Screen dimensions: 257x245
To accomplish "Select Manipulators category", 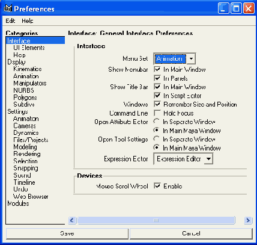I will tap(30, 83).
